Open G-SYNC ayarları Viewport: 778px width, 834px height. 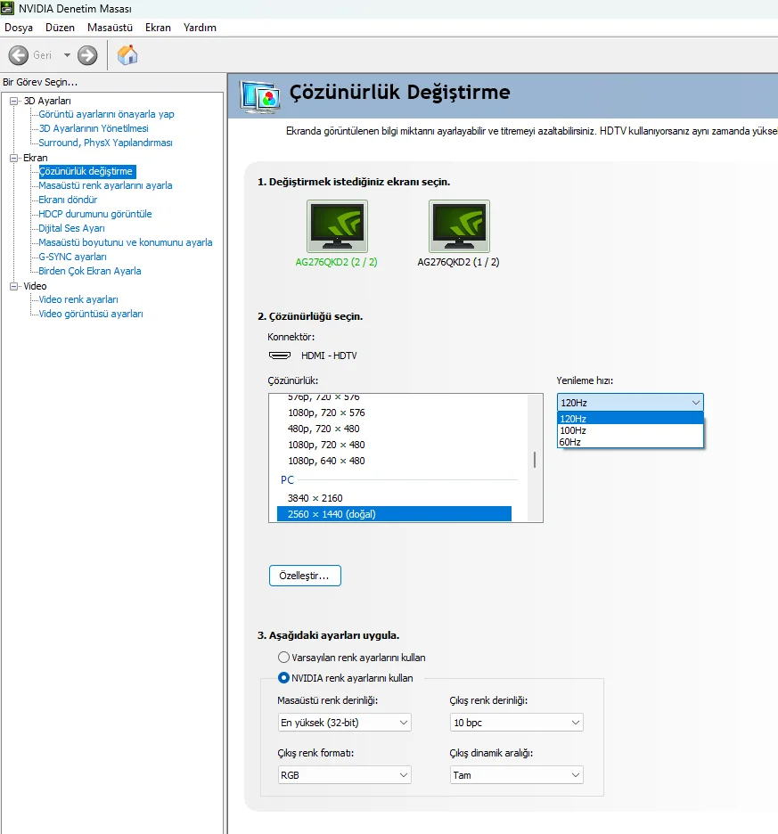[72, 257]
